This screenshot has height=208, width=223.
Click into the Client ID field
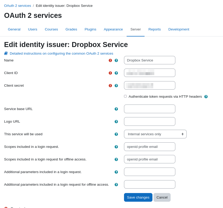click(x=150, y=73)
